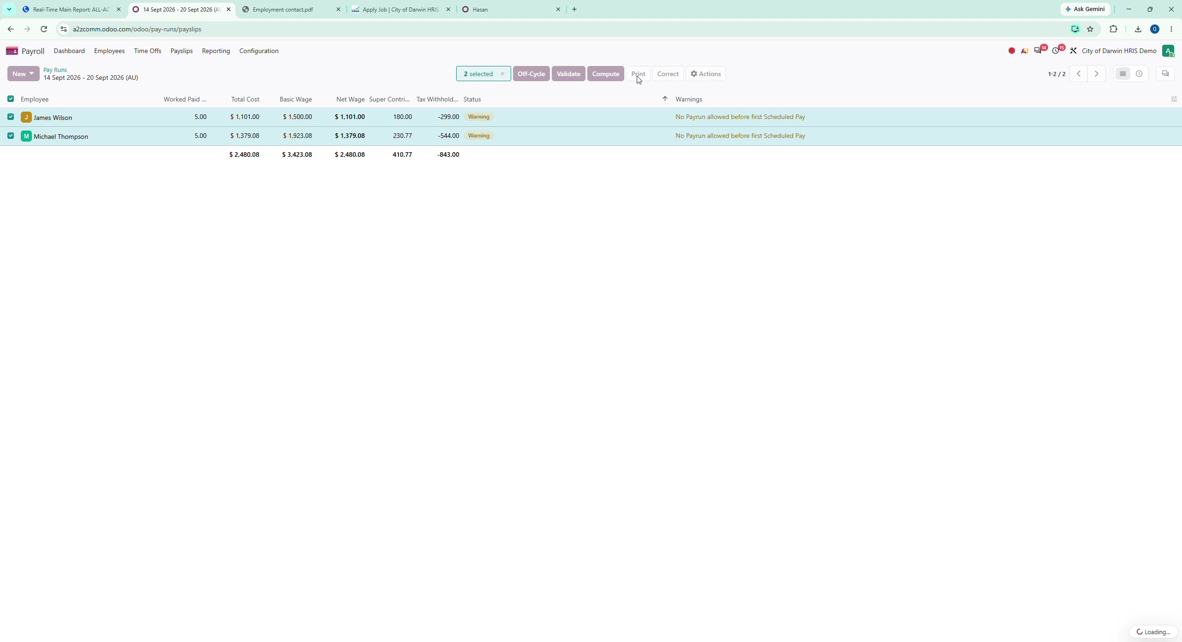The height and width of the screenshot is (642, 1182).
Task: Go to next page arrow
Action: point(1097,74)
